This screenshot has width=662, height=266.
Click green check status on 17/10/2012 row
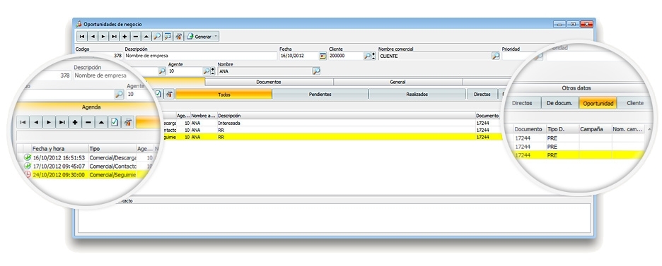[x=28, y=166]
